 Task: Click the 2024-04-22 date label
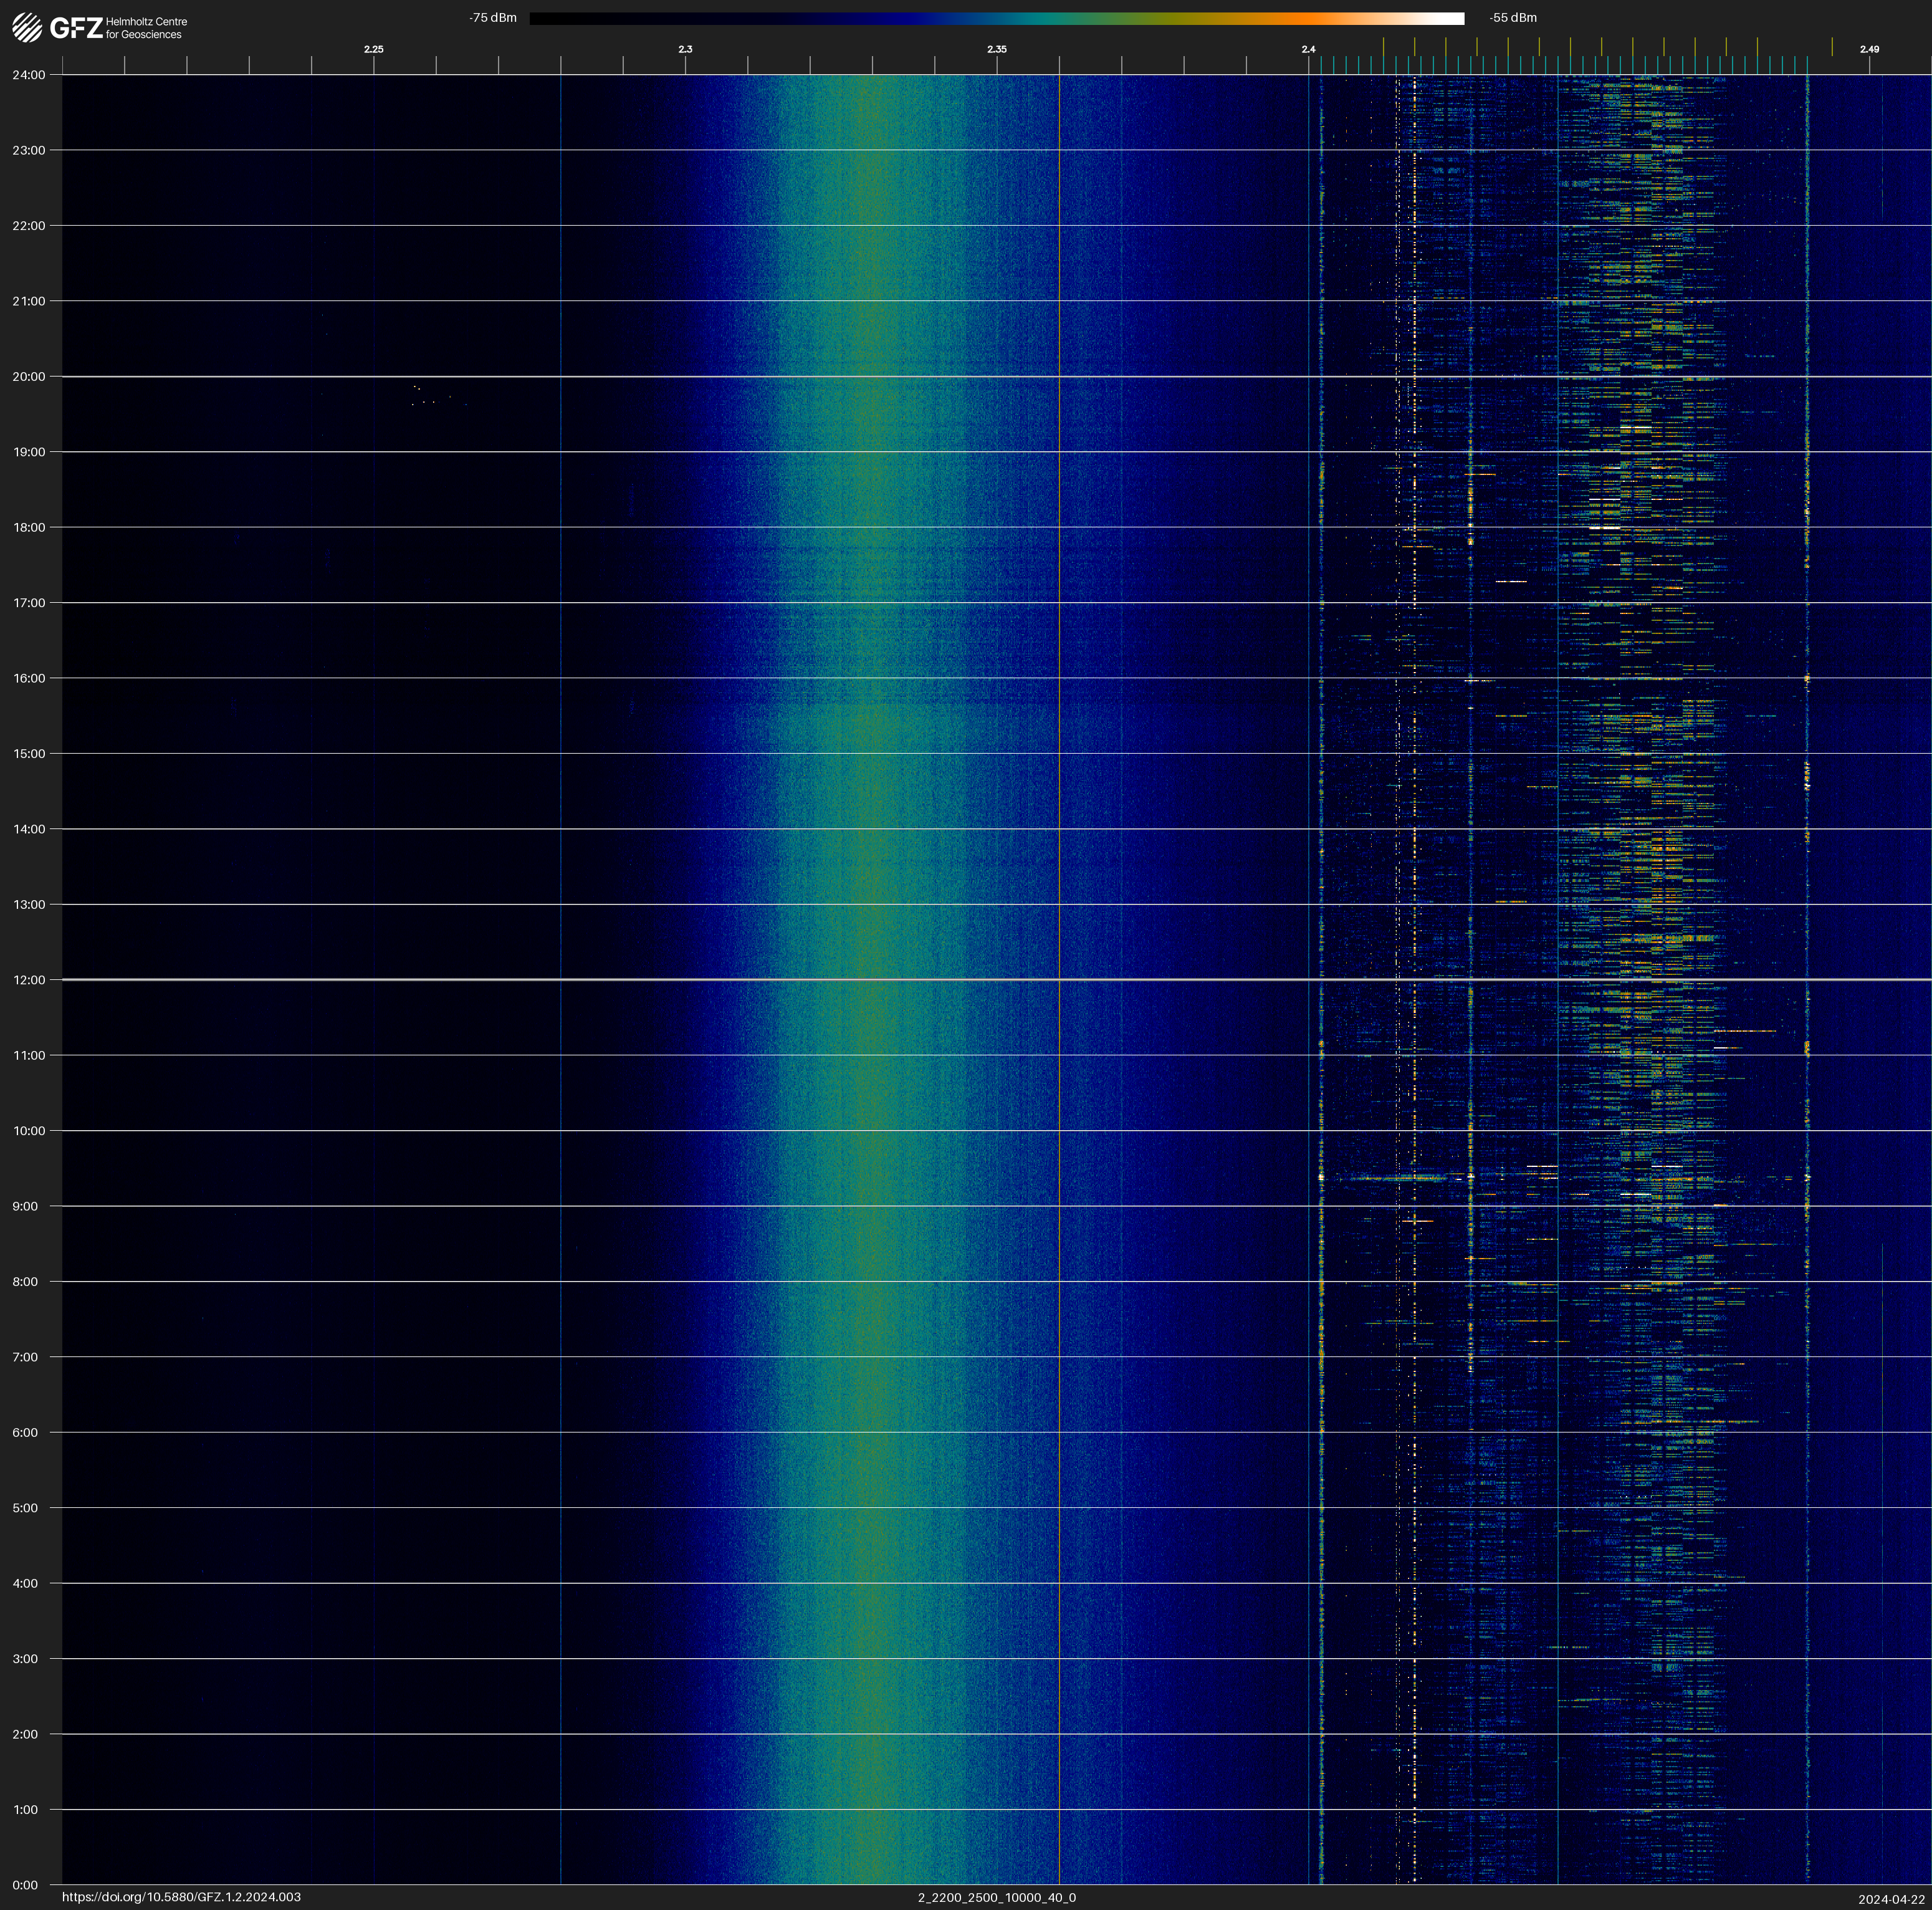(x=1891, y=1899)
